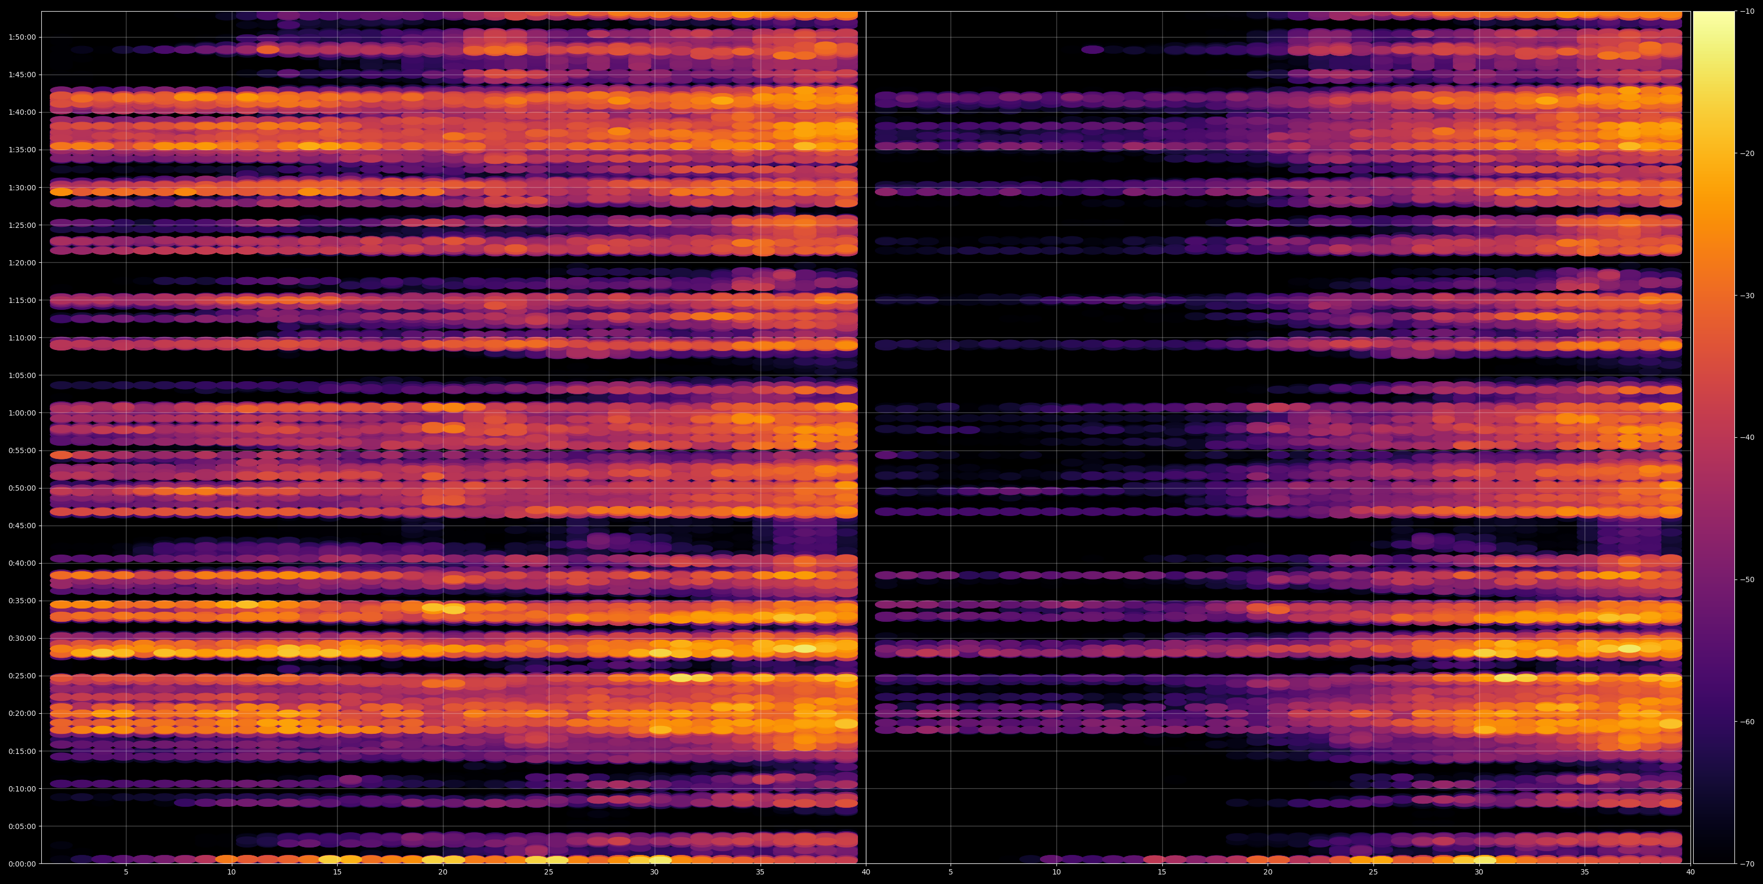Image resolution: width=1763 pixels, height=884 pixels.
Task: Click x-axis tick 35 of the right plot
Action: coord(1585,872)
